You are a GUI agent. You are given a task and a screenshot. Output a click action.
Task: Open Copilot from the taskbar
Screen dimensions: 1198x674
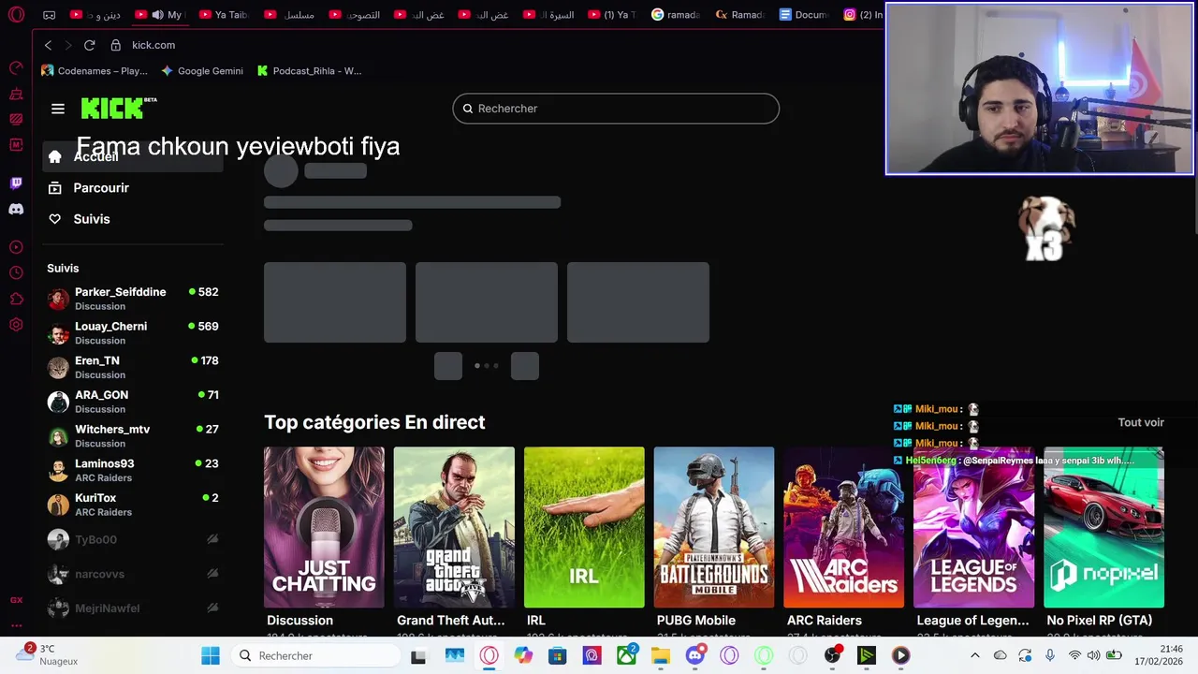click(x=523, y=655)
